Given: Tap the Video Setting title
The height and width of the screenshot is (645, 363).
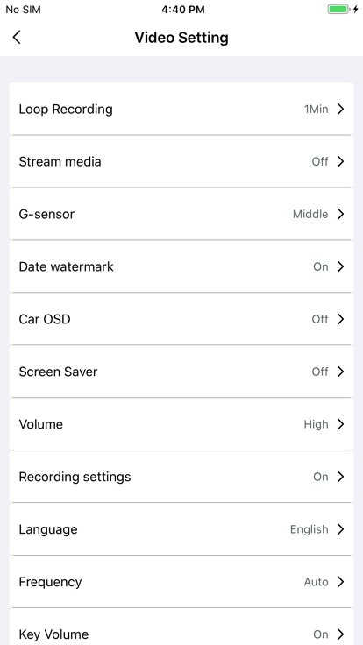Looking at the screenshot, I should (x=181, y=38).
